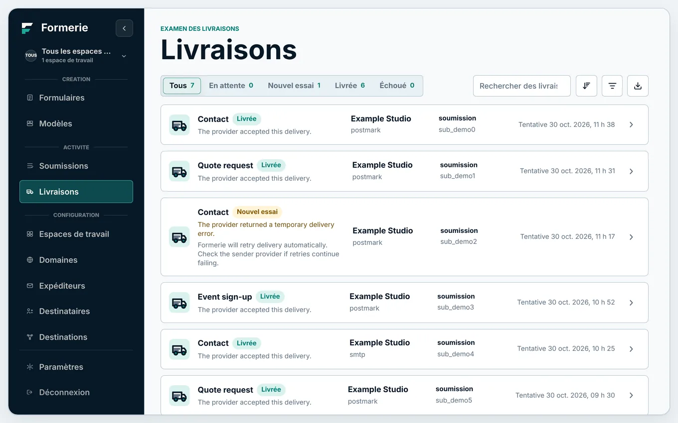
Task: Go to Modèles in the sidebar
Action: (x=76, y=123)
